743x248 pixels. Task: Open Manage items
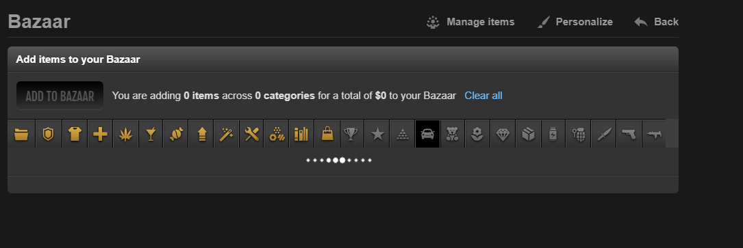point(470,22)
